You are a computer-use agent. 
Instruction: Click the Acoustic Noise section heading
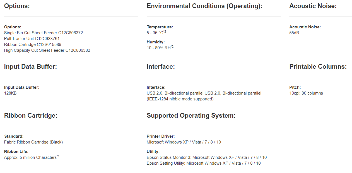tap(313, 6)
